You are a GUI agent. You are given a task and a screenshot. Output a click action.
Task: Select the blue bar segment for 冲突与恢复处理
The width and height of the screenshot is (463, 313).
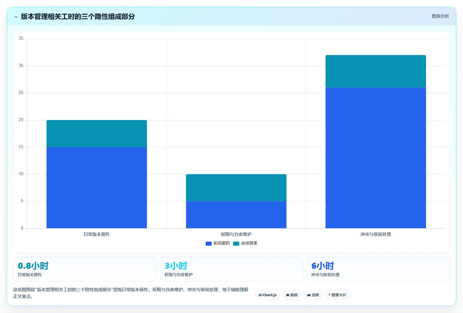coord(375,158)
